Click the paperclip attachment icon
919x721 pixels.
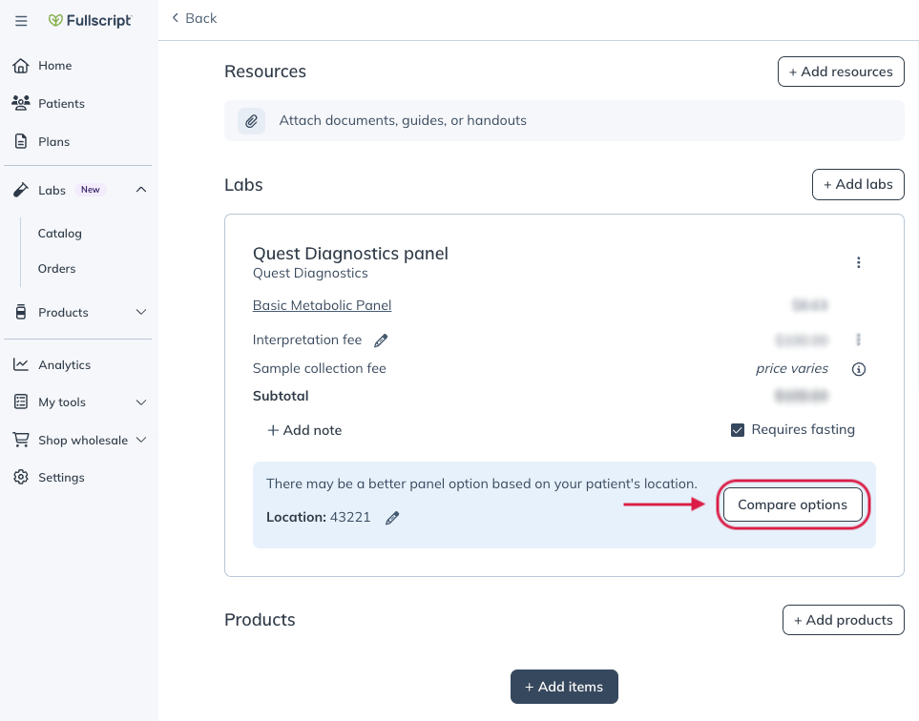251,121
